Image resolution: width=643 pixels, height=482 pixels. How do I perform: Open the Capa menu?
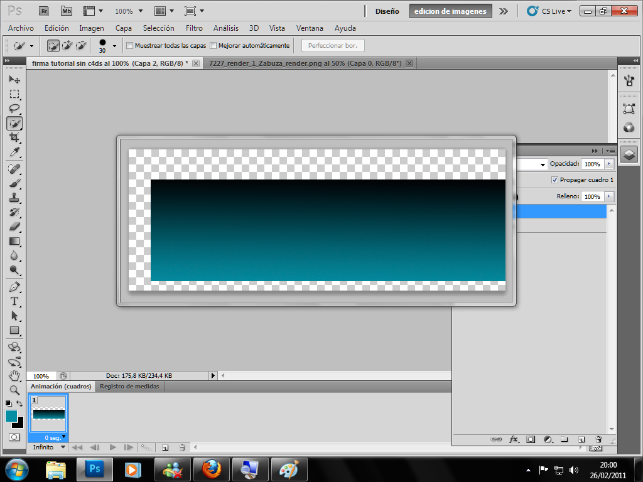(x=124, y=28)
